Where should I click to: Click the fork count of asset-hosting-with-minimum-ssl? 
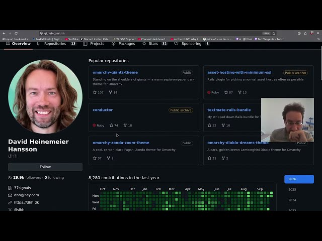pos(243,92)
